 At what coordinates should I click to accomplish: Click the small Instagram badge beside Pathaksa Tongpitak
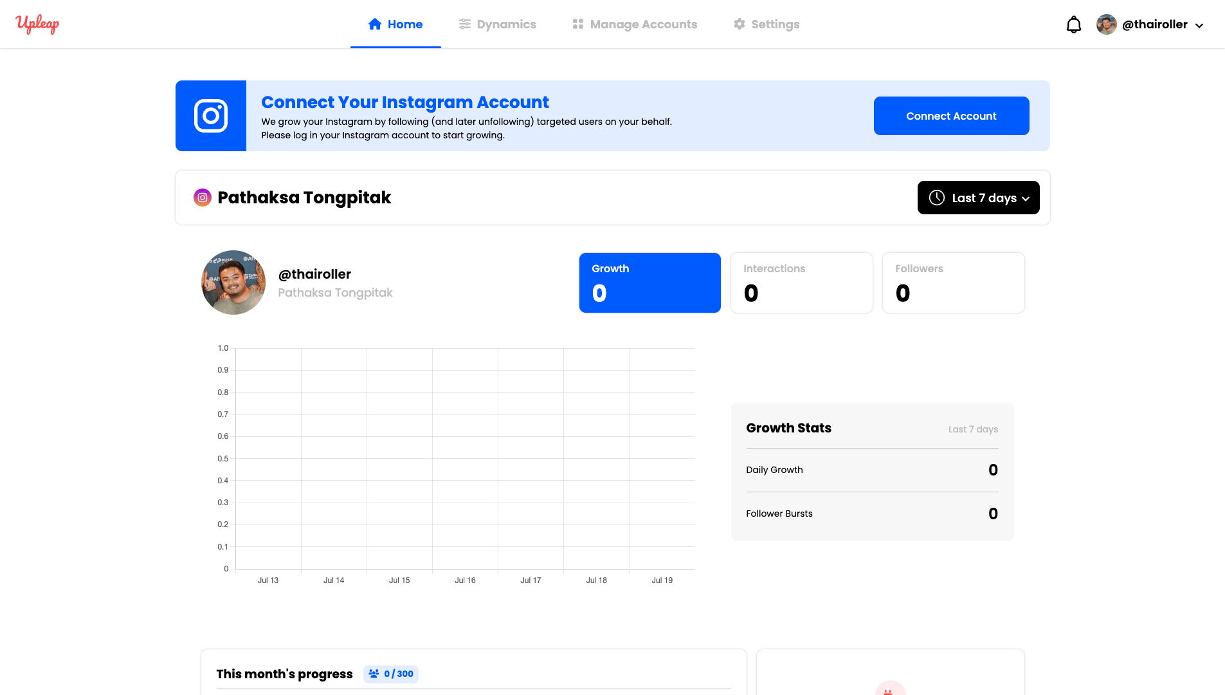[x=203, y=198]
